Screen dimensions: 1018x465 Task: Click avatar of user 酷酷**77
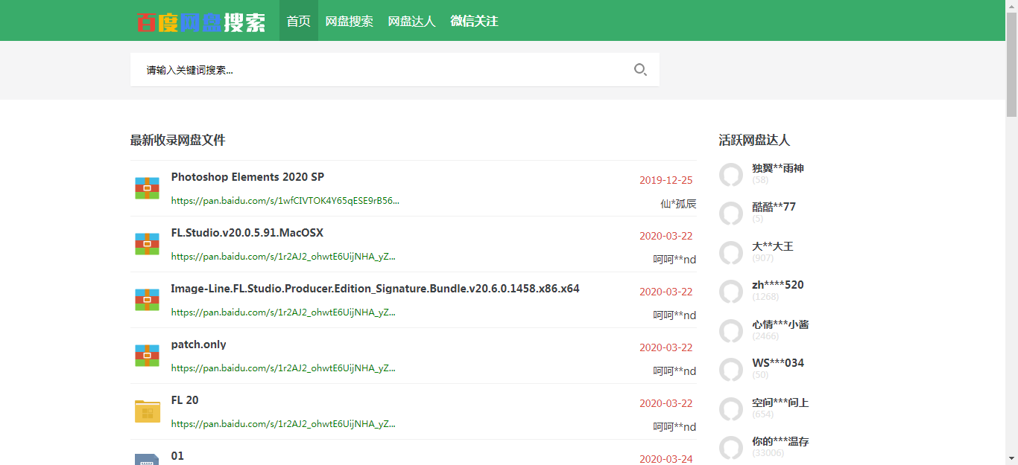(x=731, y=214)
